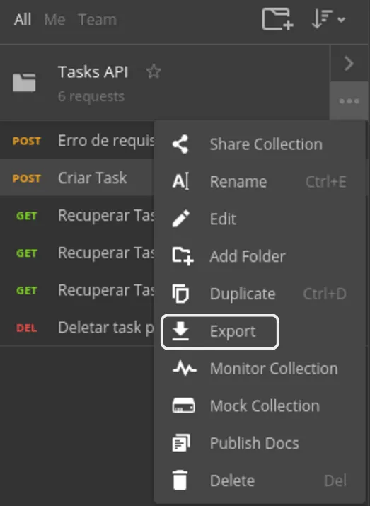
Task: Choose Mock Collection from the menu
Action: [260, 406]
